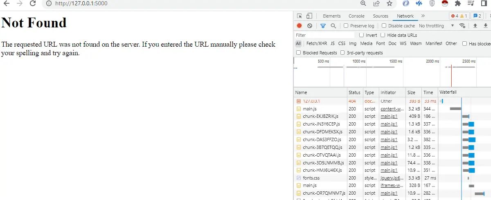Filter requests by Manifest

(x=434, y=43)
